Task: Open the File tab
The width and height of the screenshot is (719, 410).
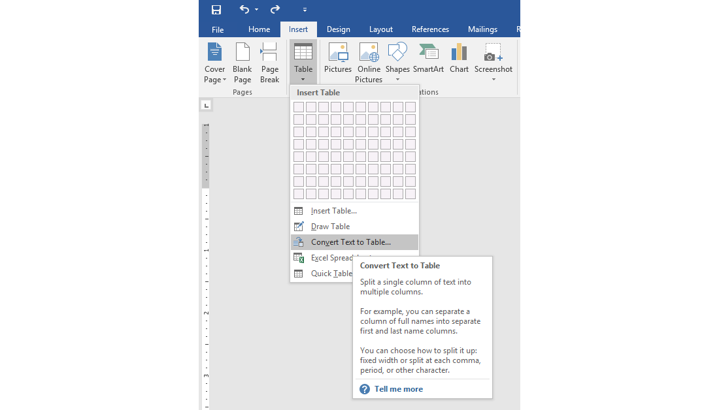Action: point(218,29)
